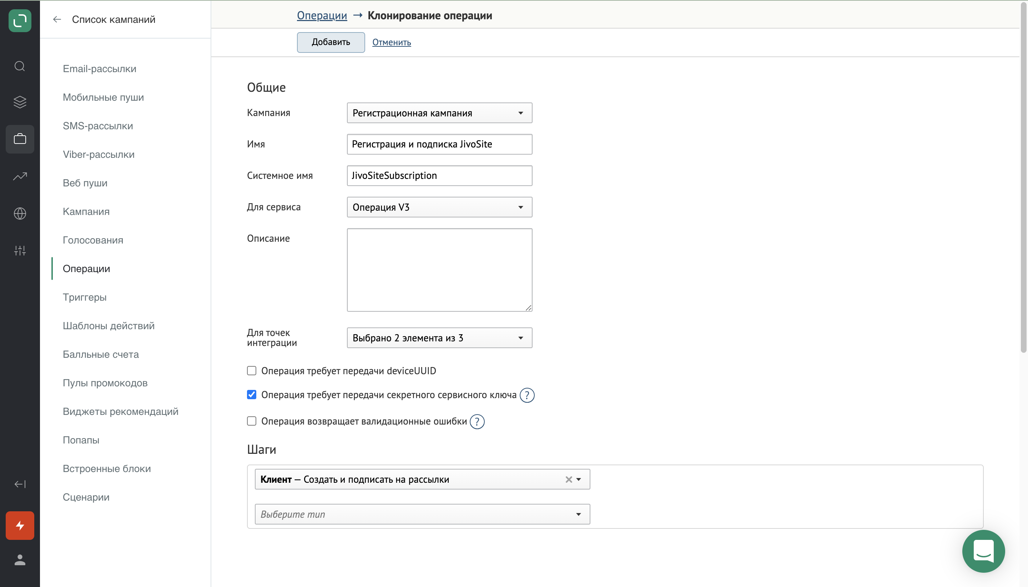Uncheck secret service key checkbox

tap(251, 395)
